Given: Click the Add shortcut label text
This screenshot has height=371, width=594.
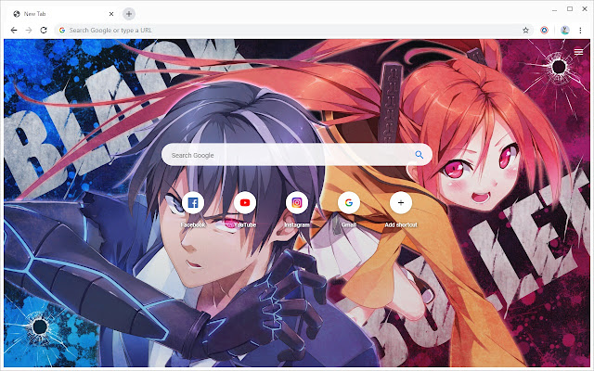Looking at the screenshot, I should (x=401, y=224).
